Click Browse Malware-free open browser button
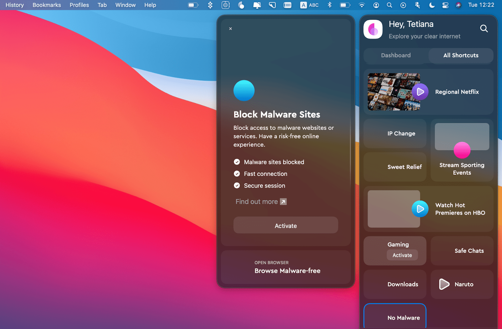Screen dimensions: 502x329 point(286,267)
